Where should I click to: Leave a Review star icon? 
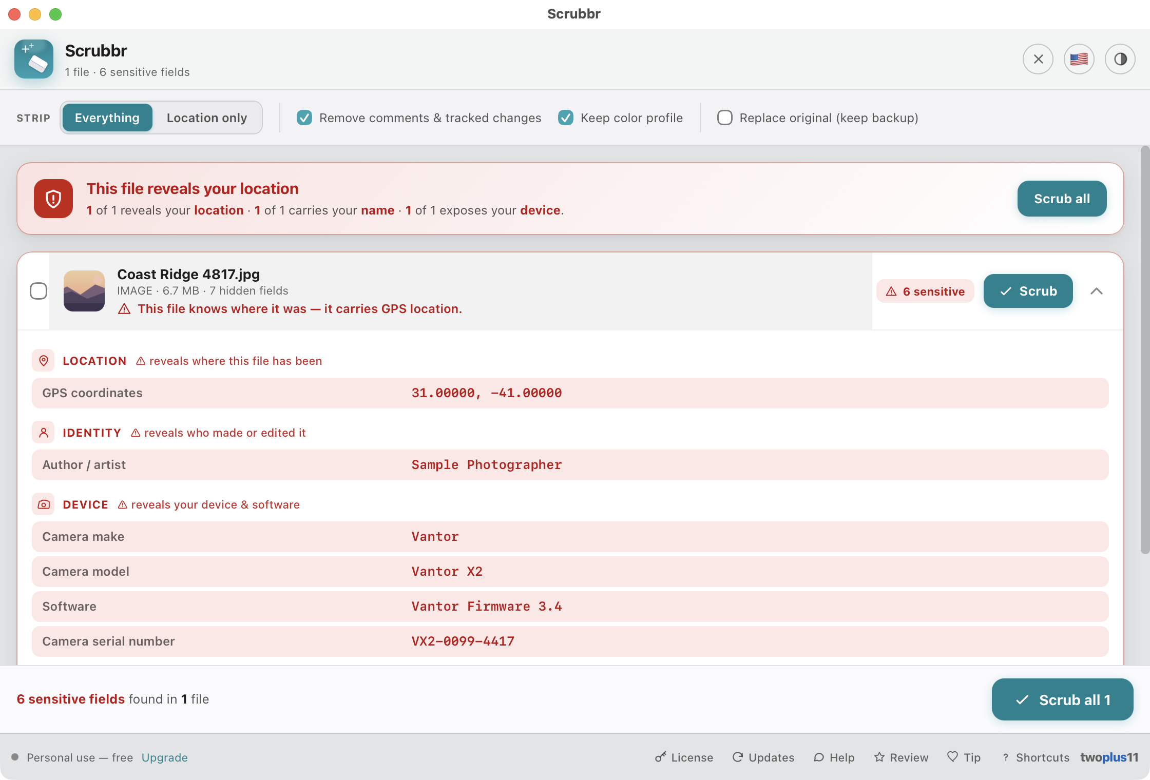879,757
